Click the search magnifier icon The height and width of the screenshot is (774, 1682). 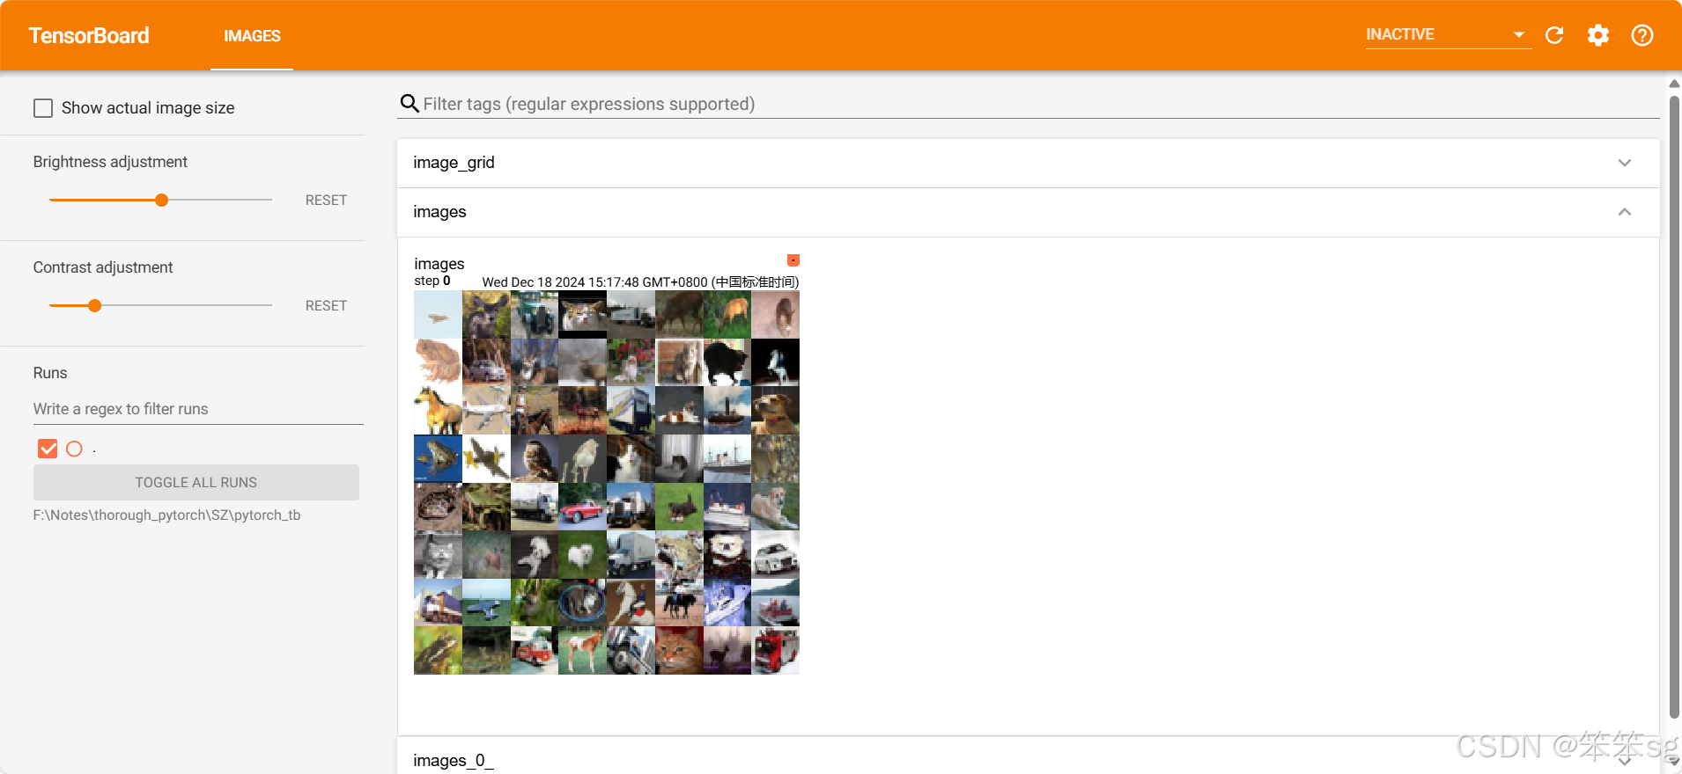(409, 104)
